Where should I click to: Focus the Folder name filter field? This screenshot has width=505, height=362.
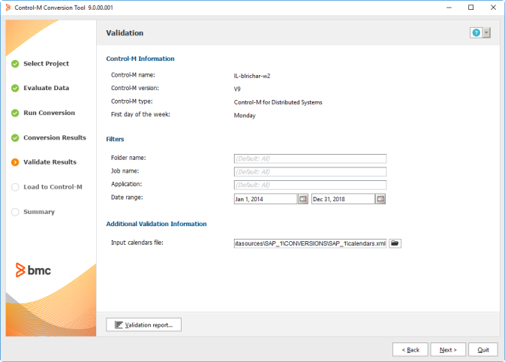click(x=310, y=158)
